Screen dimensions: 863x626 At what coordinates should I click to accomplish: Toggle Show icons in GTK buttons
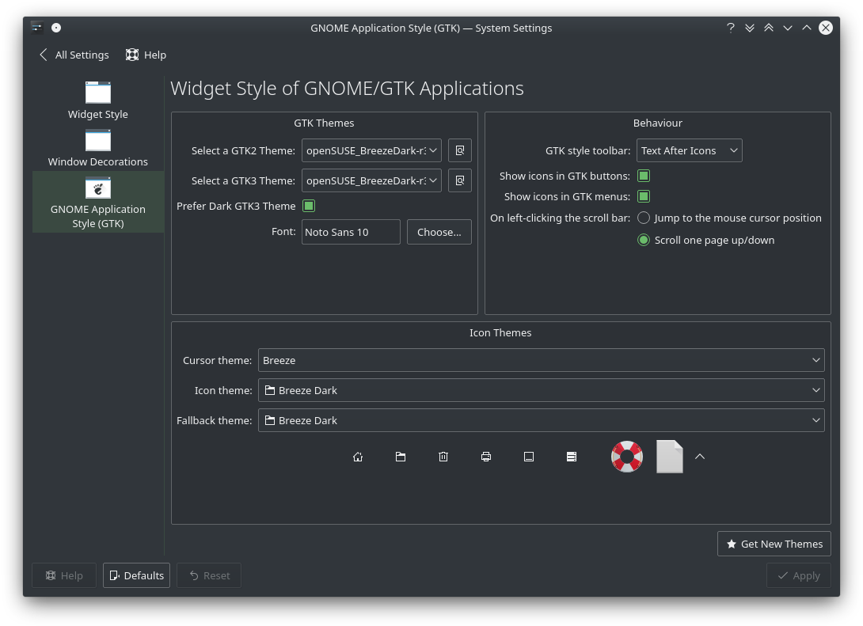(643, 176)
